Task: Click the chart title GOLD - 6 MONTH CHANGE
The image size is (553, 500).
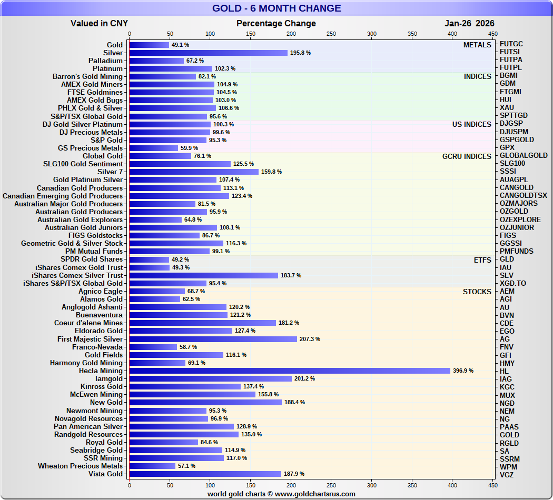Action: click(x=276, y=8)
